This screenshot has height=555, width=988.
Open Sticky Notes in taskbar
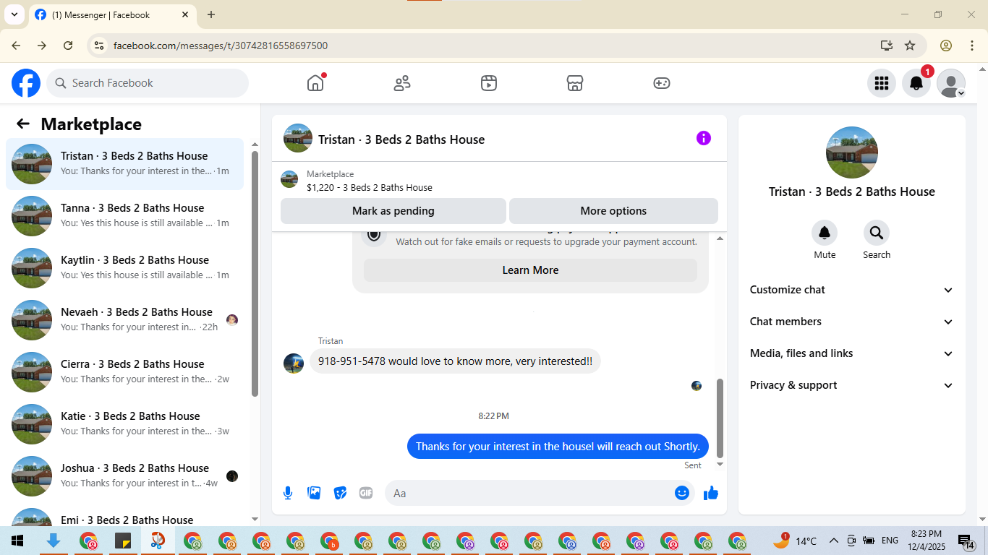click(x=123, y=541)
